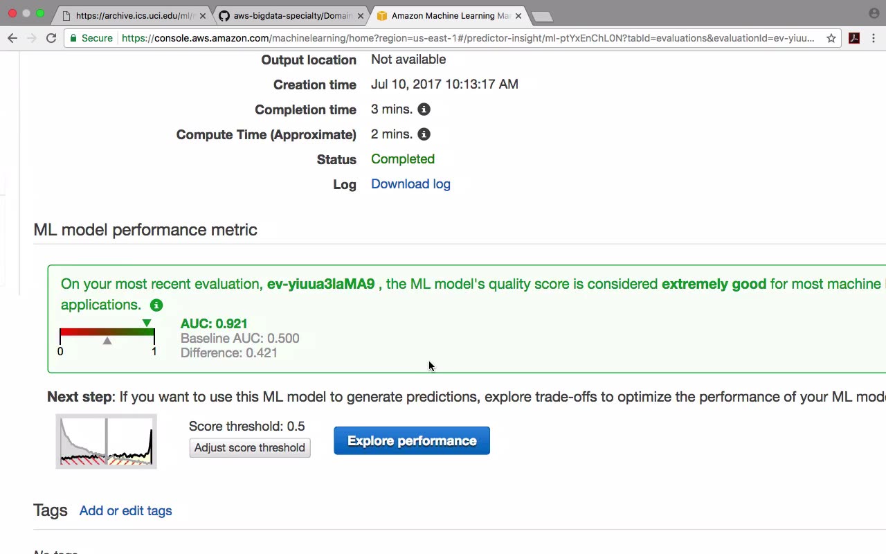Click the Tags section heading
Viewport: 886px width, 554px height.
[x=51, y=510]
